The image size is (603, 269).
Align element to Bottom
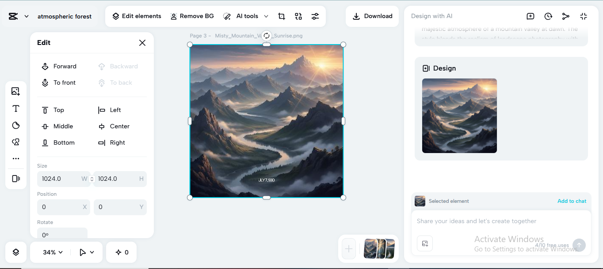58,142
